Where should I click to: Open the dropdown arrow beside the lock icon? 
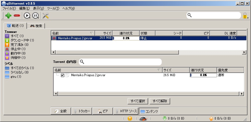tap(248, 18)
